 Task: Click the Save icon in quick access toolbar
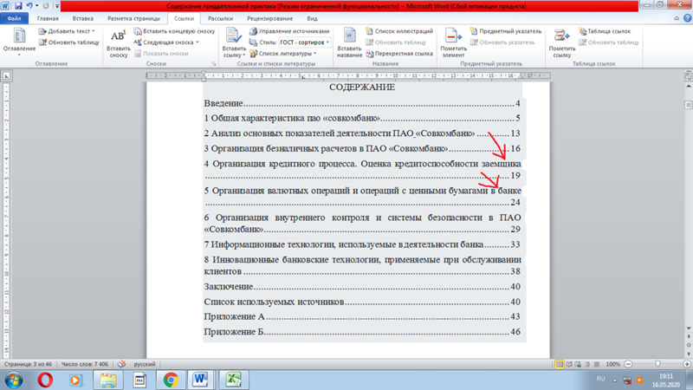(18, 6)
